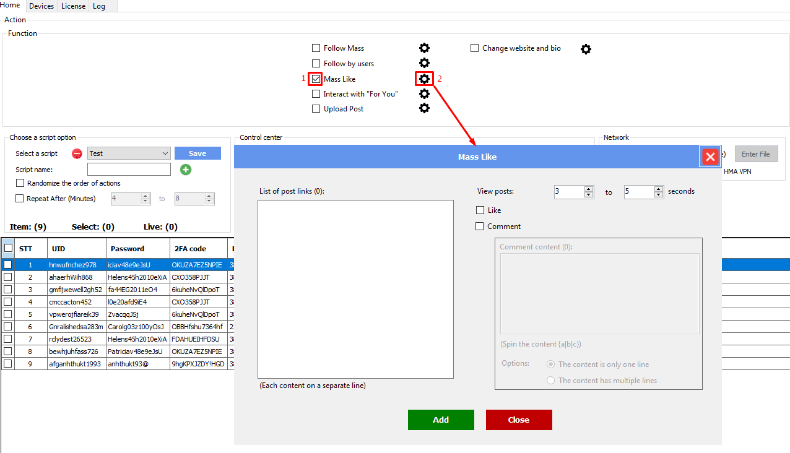Open the Log tab
This screenshot has height=453, width=790.
[x=99, y=6]
